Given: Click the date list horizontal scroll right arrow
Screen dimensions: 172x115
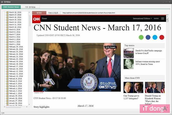Looking at the screenshot, I should coord(27,107).
